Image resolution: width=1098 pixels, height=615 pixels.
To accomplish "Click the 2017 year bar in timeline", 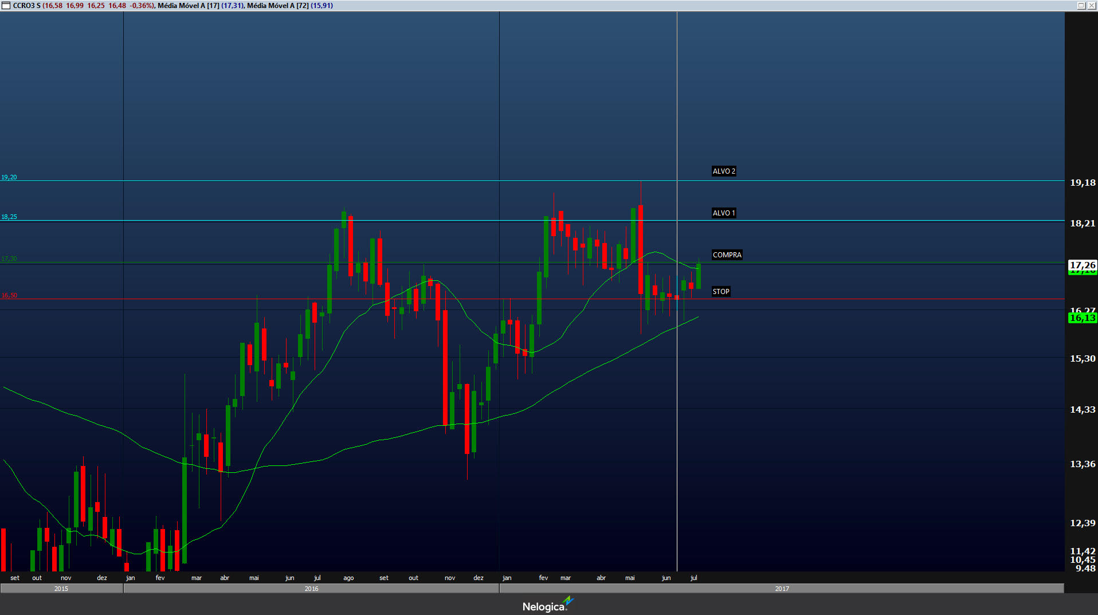I will tap(782, 589).
